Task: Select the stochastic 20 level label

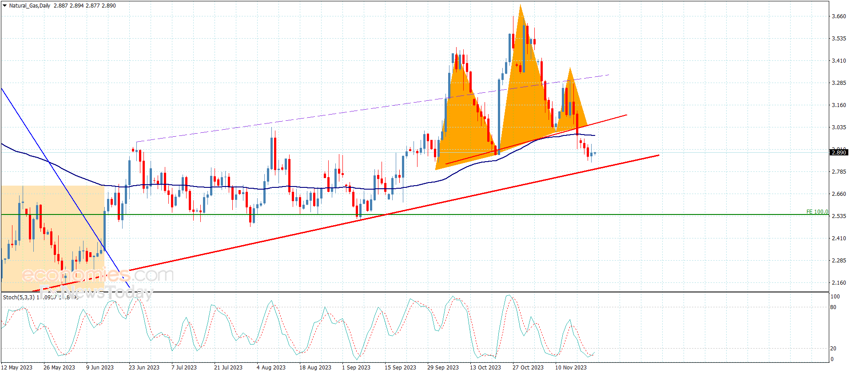Action: [833, 349]
